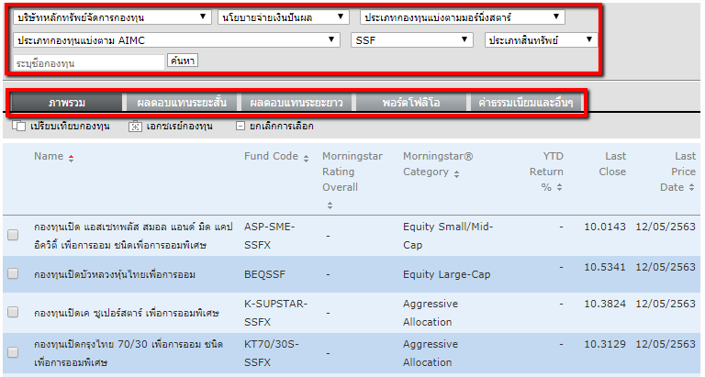Open the นโยบายจ่ายเงินปันผล dropdown

pos(284,17)
